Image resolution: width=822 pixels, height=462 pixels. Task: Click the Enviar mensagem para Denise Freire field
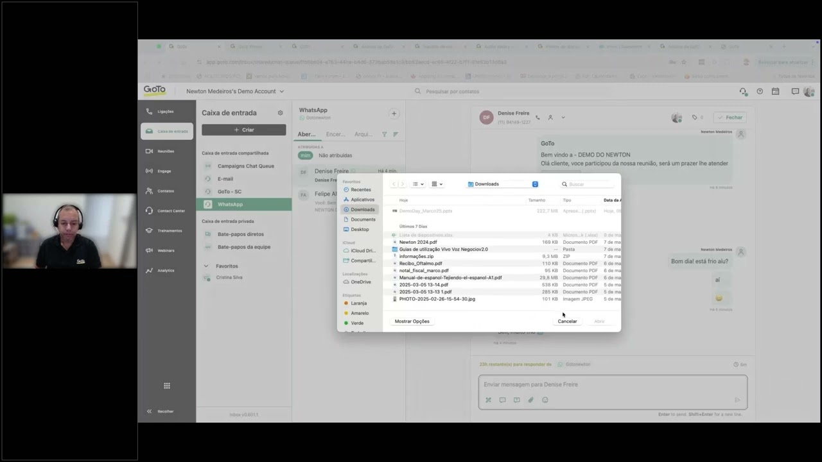pyautogui.click(x=613, y=384)
